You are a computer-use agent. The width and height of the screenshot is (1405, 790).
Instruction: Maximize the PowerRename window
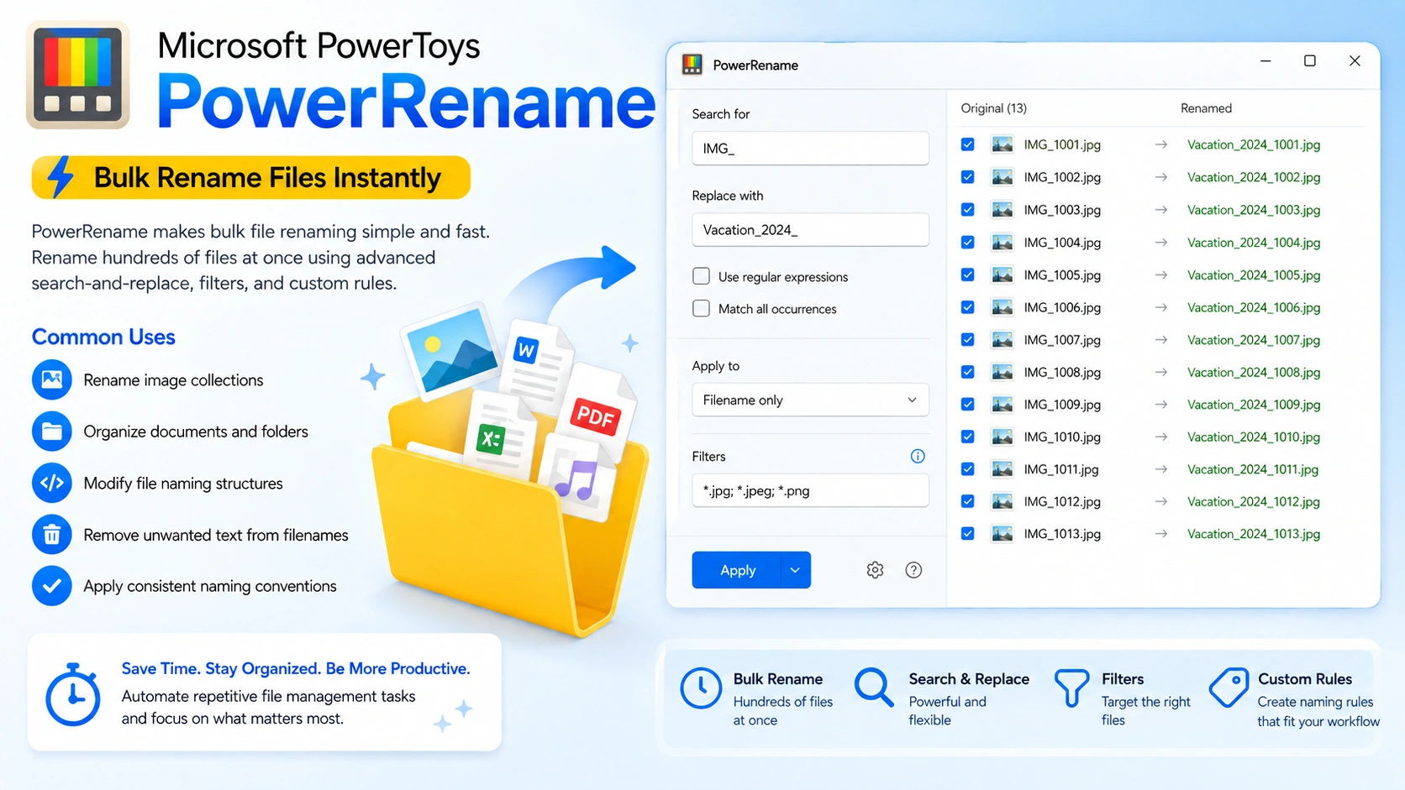tap(1309, 60)
